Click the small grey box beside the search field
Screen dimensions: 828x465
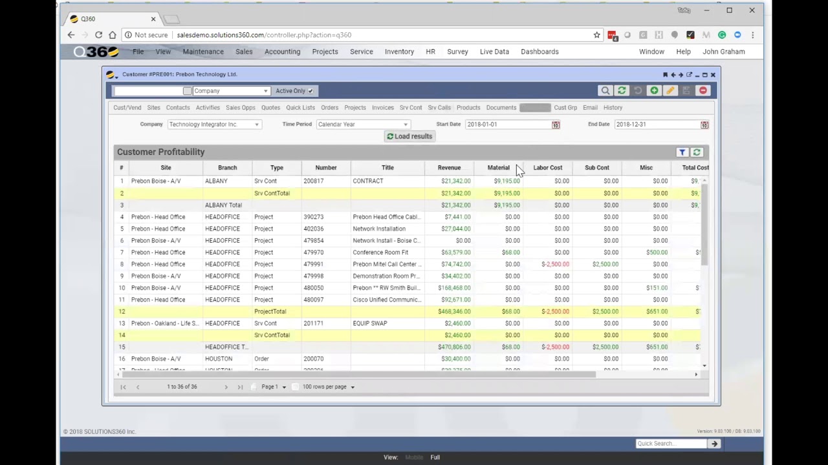tap(188, 91)
